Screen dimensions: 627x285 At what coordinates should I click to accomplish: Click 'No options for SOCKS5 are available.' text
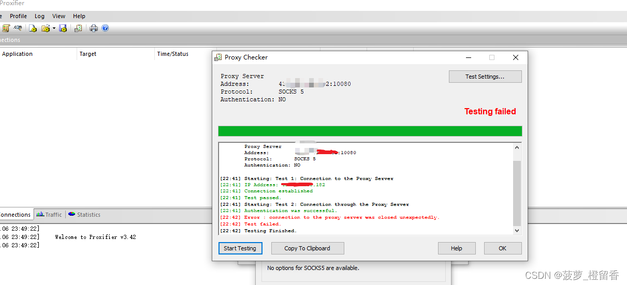[313, 268]
